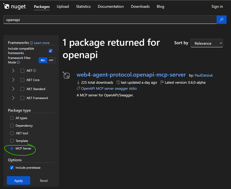Click the OpenAPI tag

88,88
